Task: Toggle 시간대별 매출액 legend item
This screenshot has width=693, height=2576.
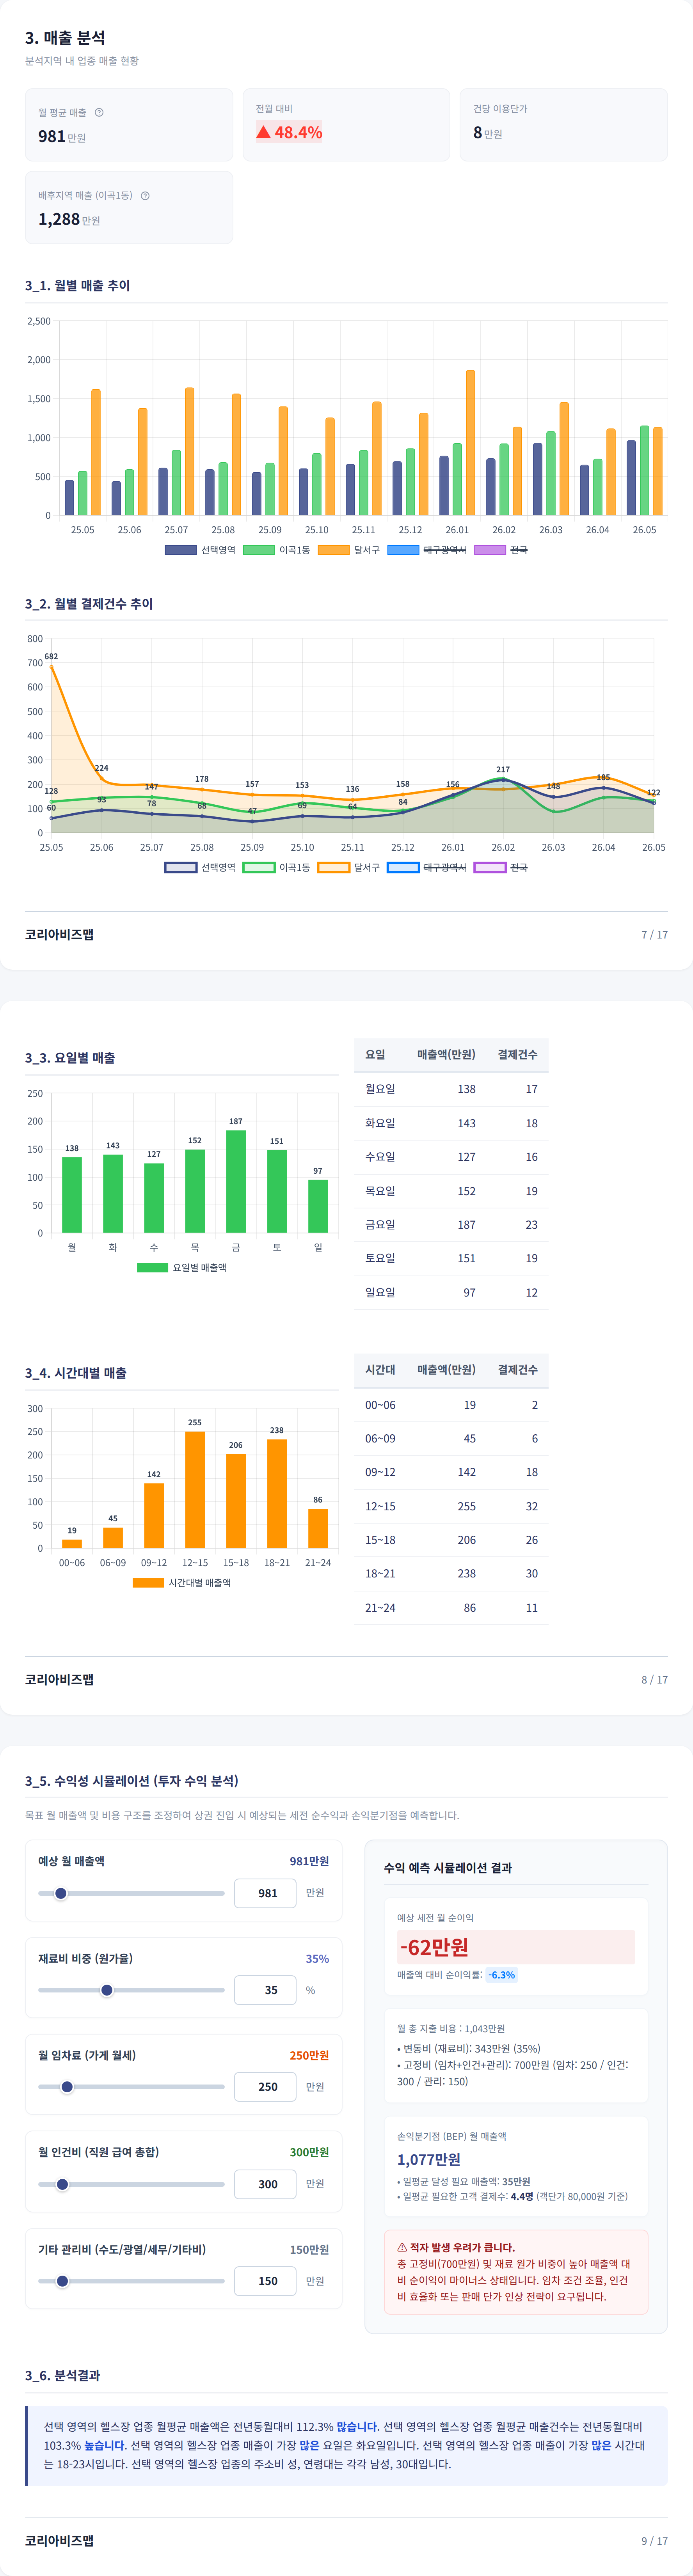Action: pyautogui.click(x=182, y=1582)
